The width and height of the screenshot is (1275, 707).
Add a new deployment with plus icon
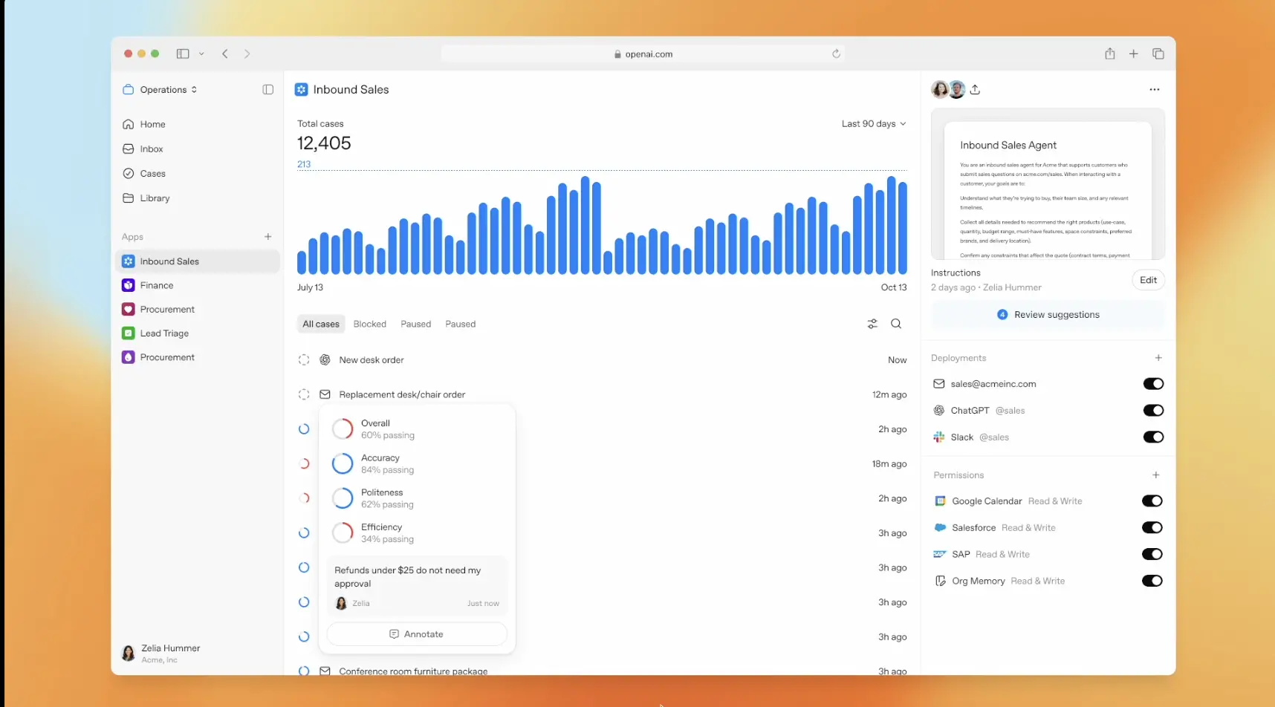click(x=1158, y=358)
